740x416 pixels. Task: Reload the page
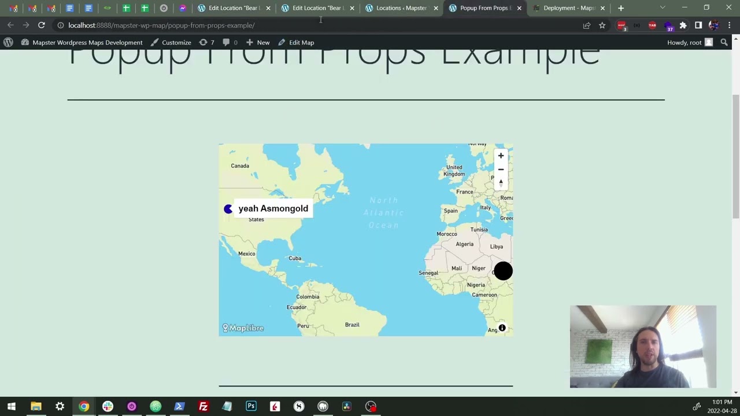coord(42,25)
